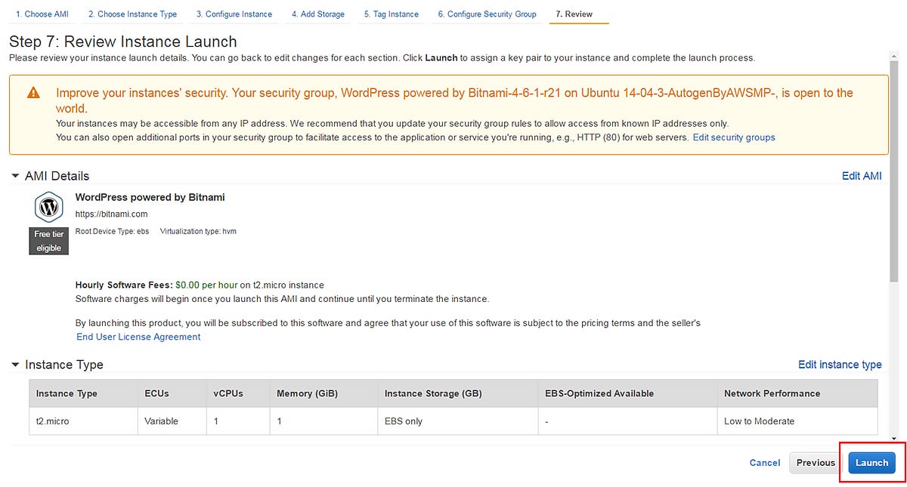Click the Instance Type column header
The height and width of the screenshot is (487, 907).
[83, 393]
